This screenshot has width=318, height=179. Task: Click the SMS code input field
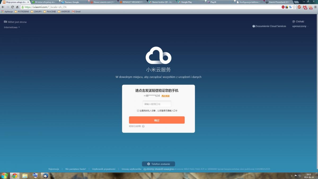(157, 104)
